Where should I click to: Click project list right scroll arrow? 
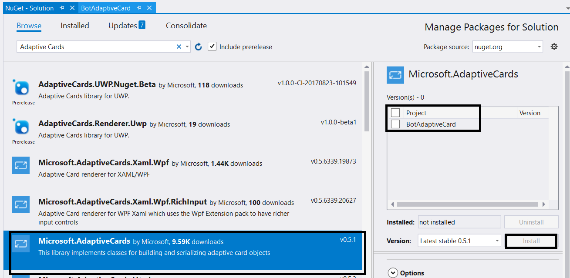click(543, 204)
